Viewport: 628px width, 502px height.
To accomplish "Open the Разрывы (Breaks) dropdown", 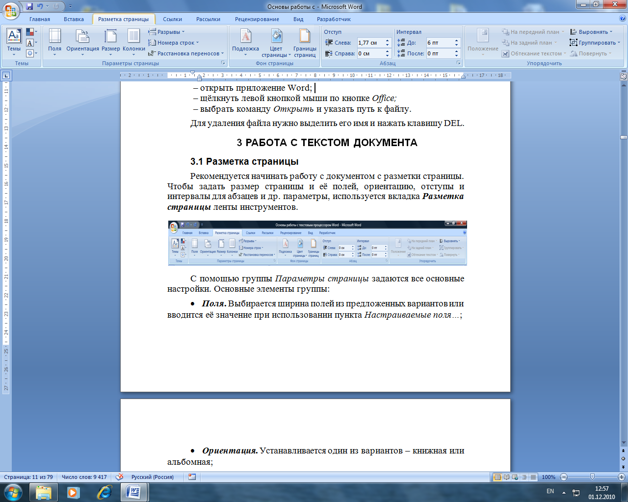I will click(167, 32).
